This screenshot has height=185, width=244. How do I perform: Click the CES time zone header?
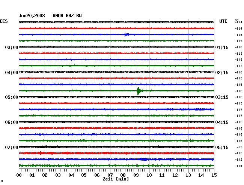pyautogui.click(x=4, y=21)
